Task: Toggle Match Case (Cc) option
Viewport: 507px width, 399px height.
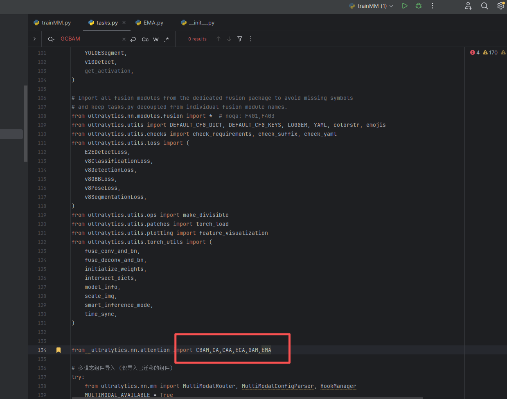Action: [x=145, y=39]
